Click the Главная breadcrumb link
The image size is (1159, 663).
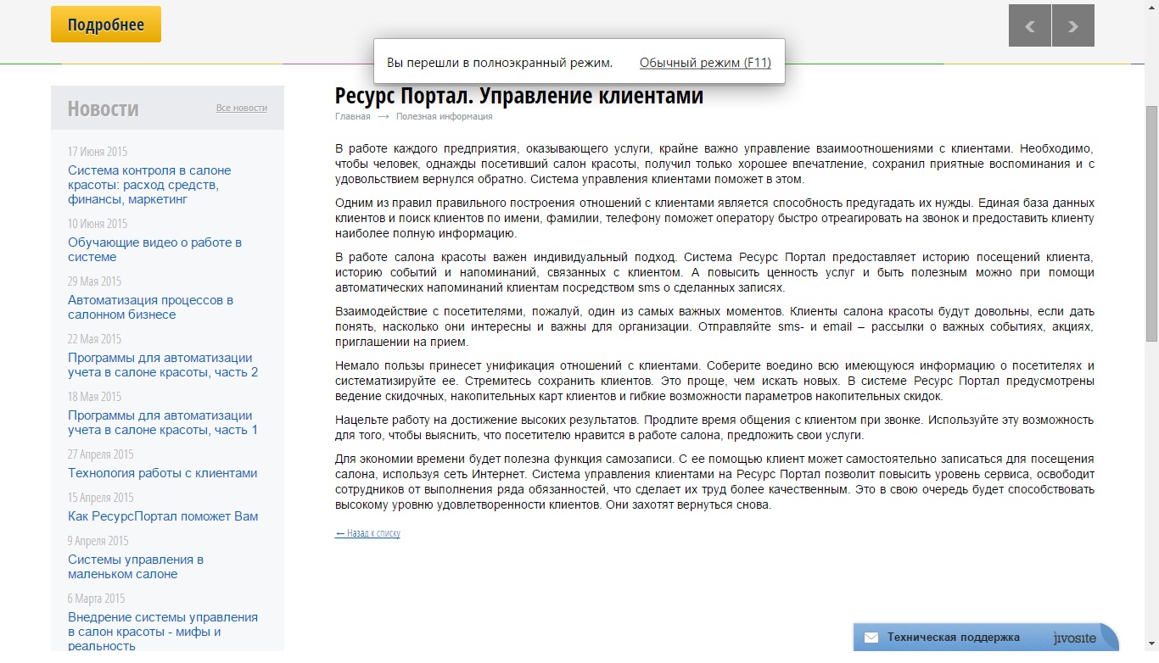tap(353, 117)
